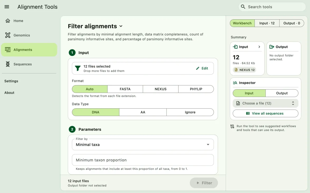Open the Workbench tab
Viewport: 310px width, 193px height.
pos(242,23)
